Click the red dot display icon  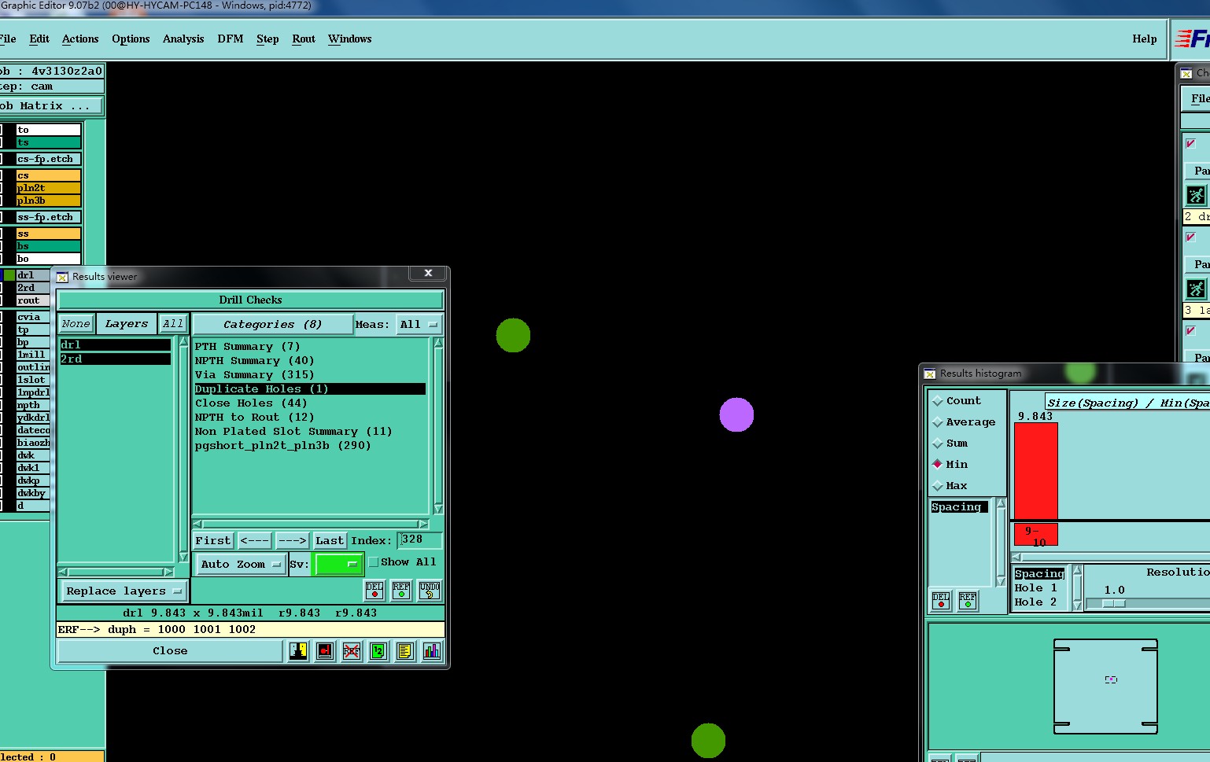coord(325,651)
